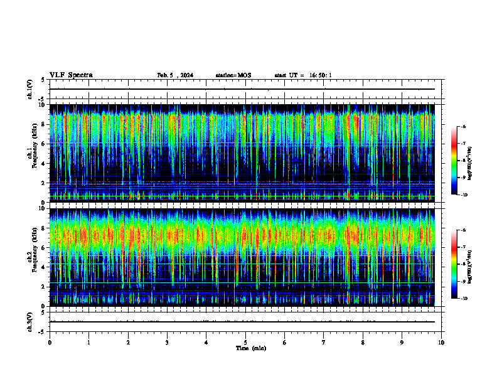Click the ch.2 colorbar "-7" tick value
This screenshot has width=497, height=384.
click(x=463, y=247)
